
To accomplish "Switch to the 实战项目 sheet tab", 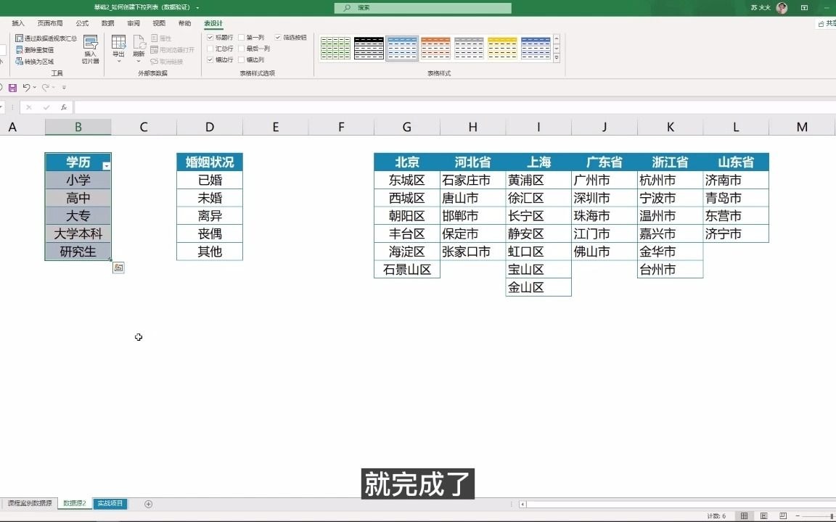I will click(x=110, y=503).
